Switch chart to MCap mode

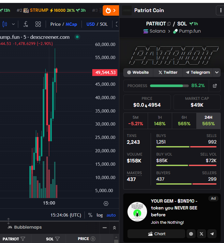(x=71, y=24)
